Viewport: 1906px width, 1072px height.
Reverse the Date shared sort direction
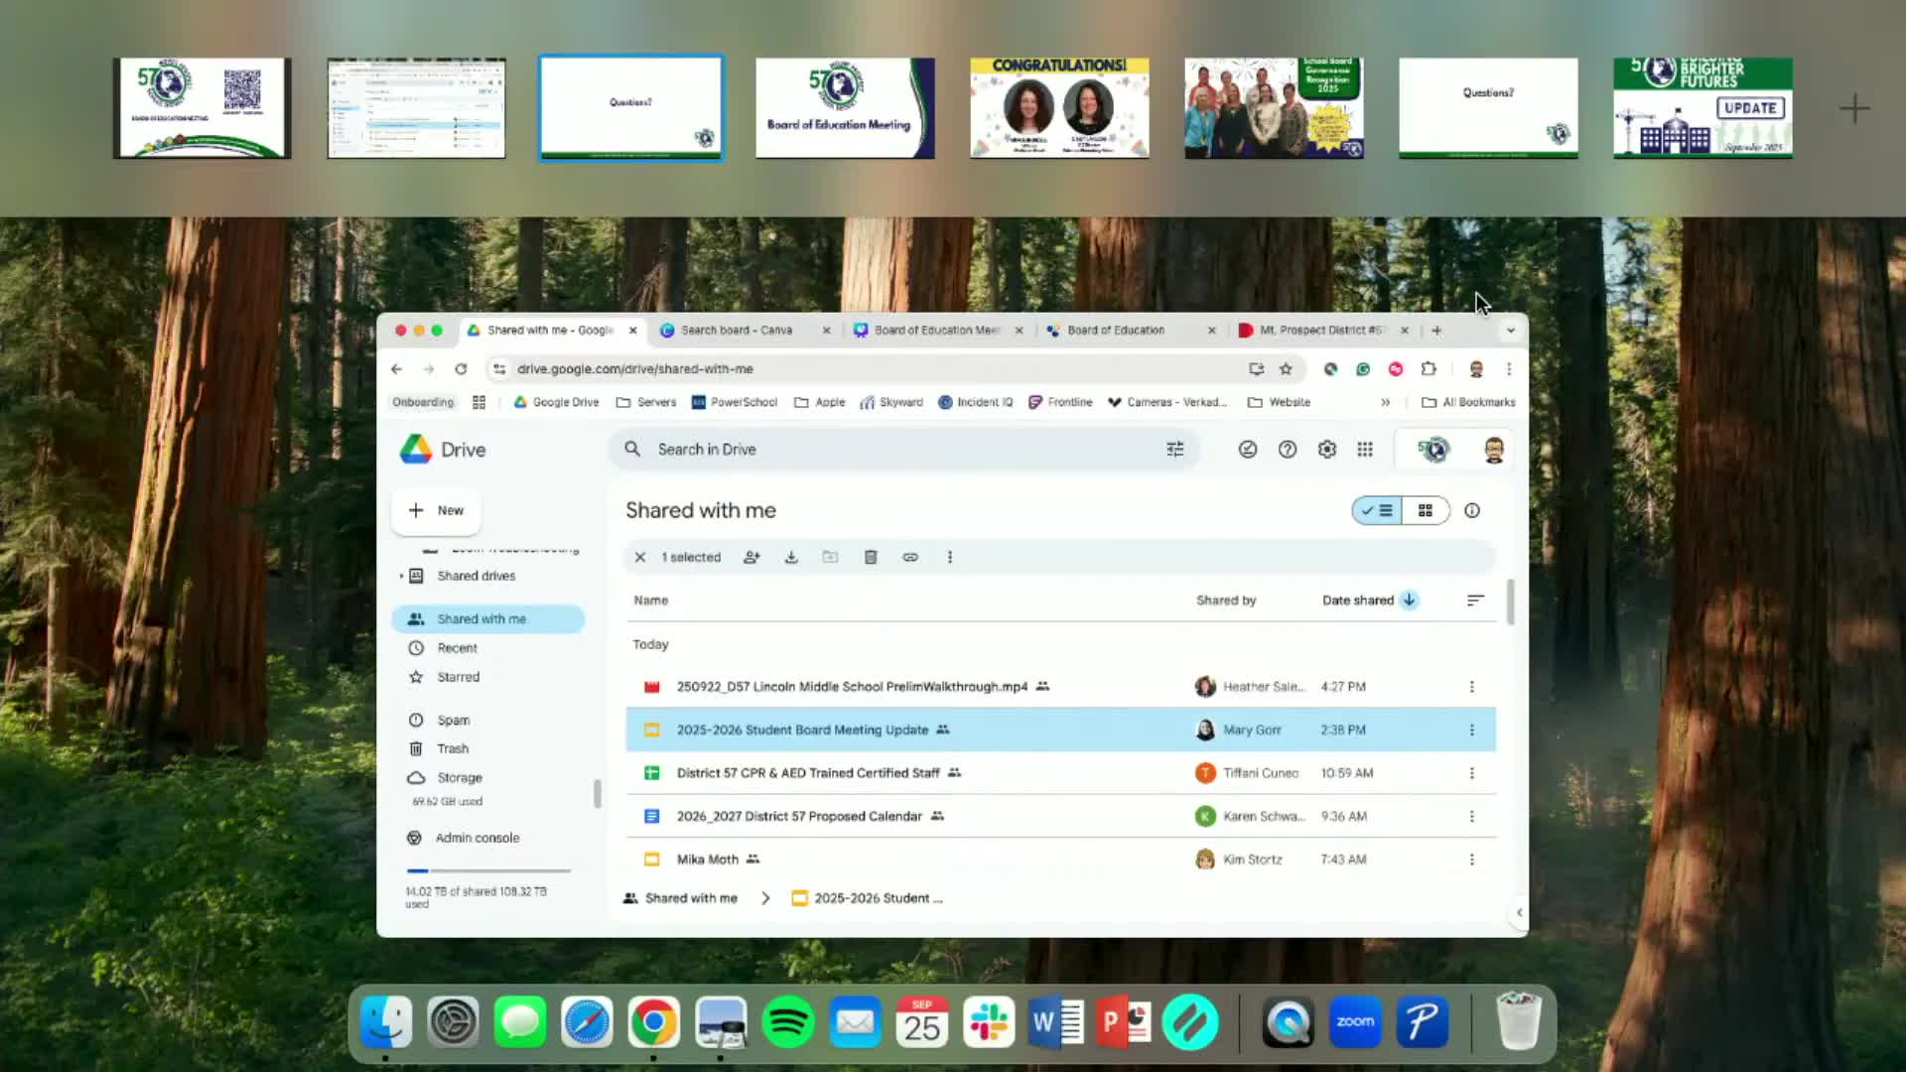1409,600
